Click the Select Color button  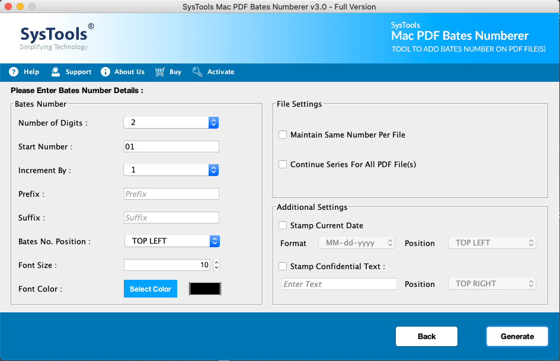tap(151, 289)
